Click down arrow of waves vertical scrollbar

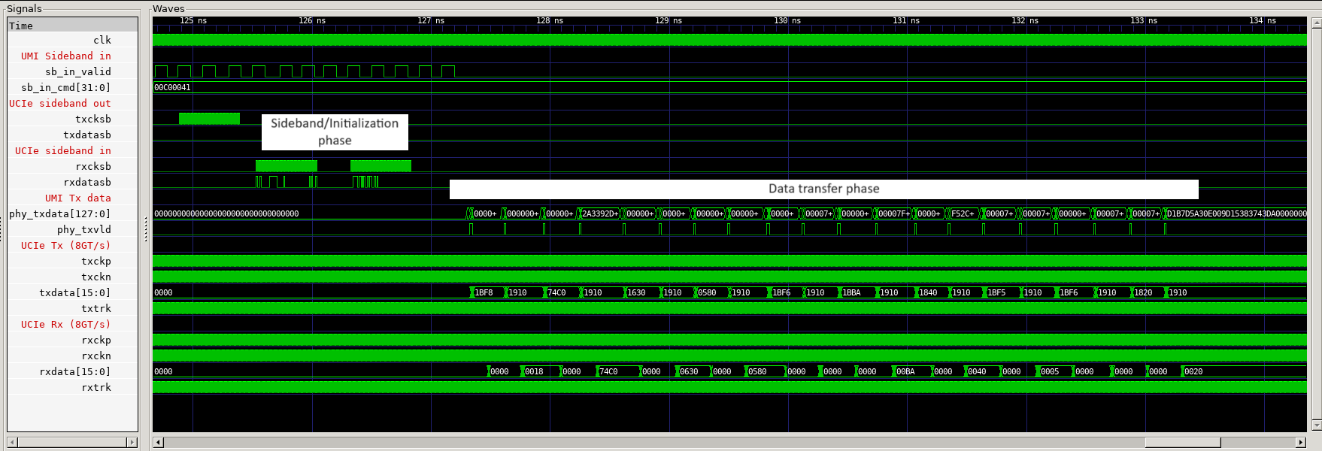tap(1316, 425)
